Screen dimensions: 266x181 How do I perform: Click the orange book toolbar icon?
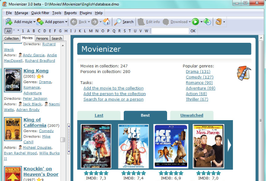coord(218,22)
